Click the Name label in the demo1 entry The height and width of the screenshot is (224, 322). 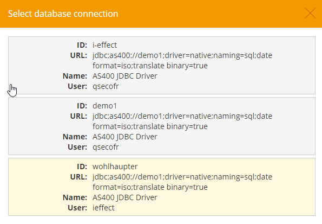(x=75, y=137)
